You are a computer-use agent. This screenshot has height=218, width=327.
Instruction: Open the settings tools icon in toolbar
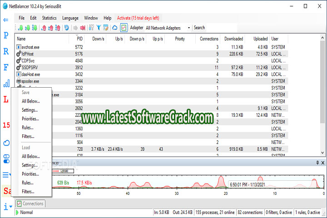[91, 28]
